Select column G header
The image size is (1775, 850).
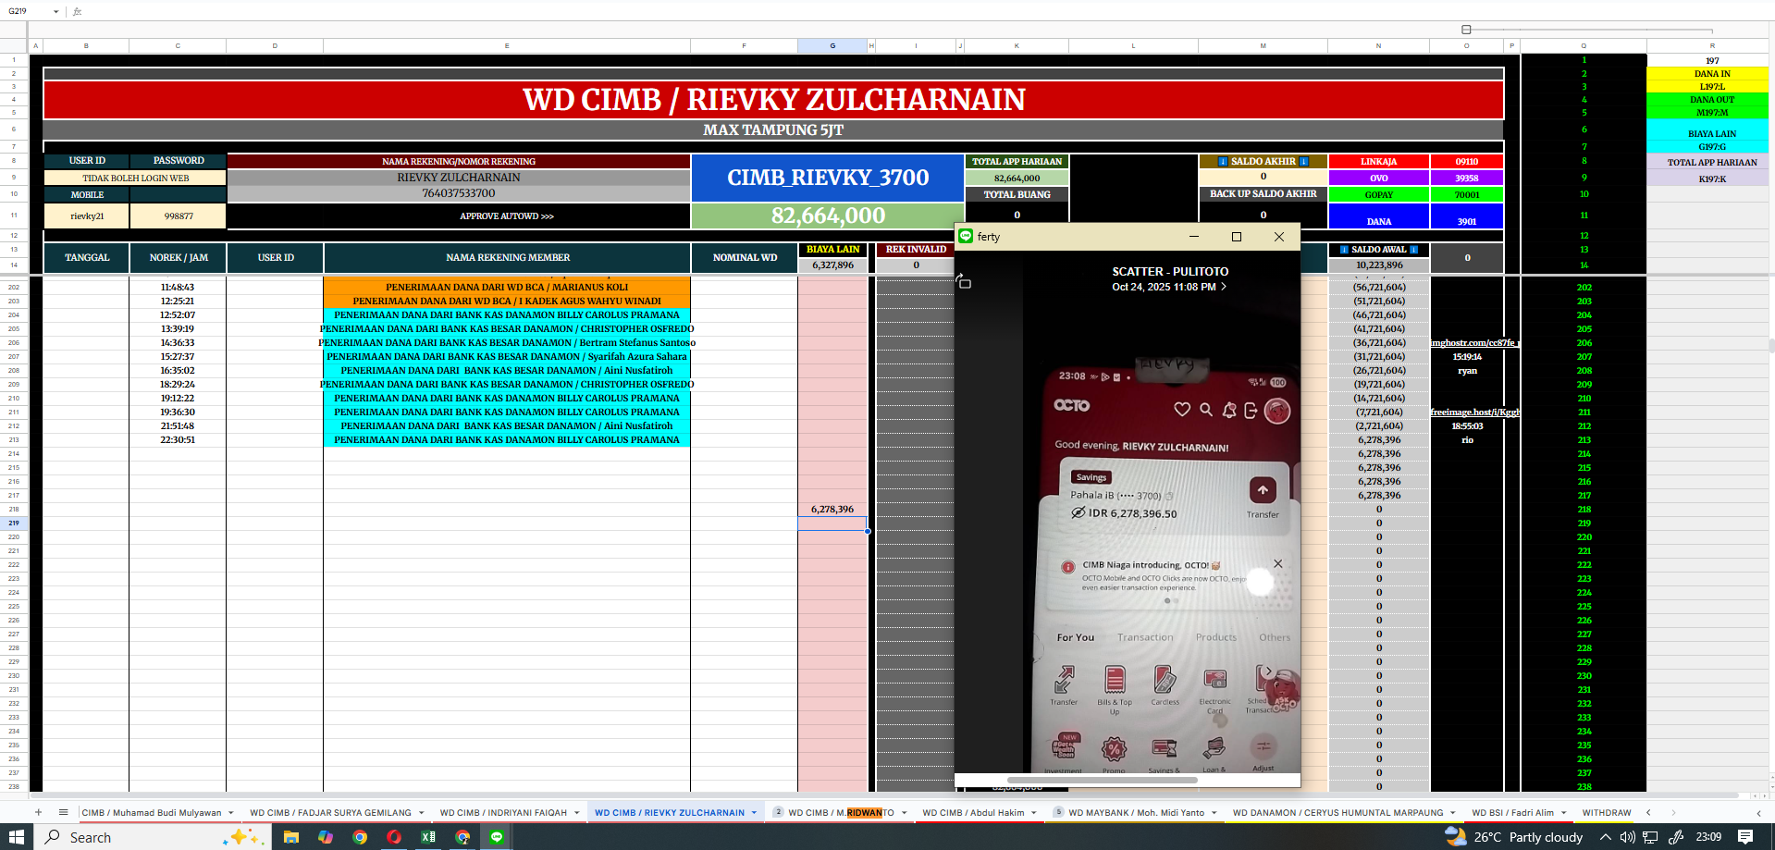click(x=832, y=45)
